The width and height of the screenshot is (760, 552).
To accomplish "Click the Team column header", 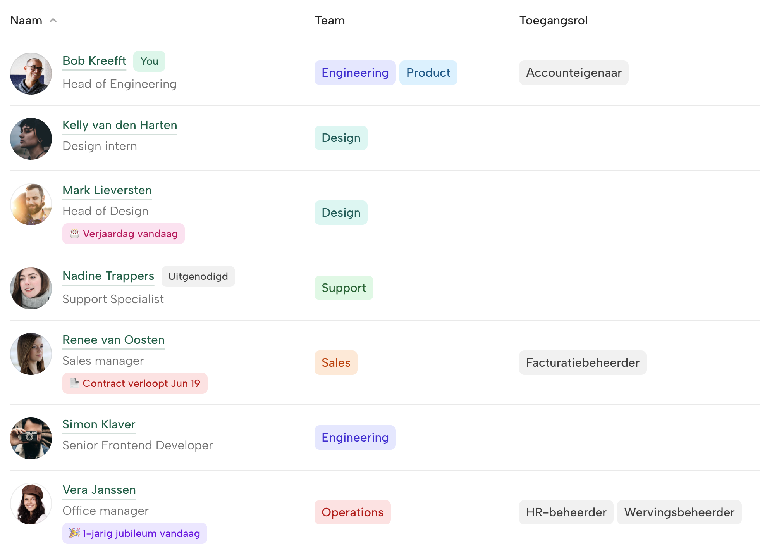I will coord(330,21).
